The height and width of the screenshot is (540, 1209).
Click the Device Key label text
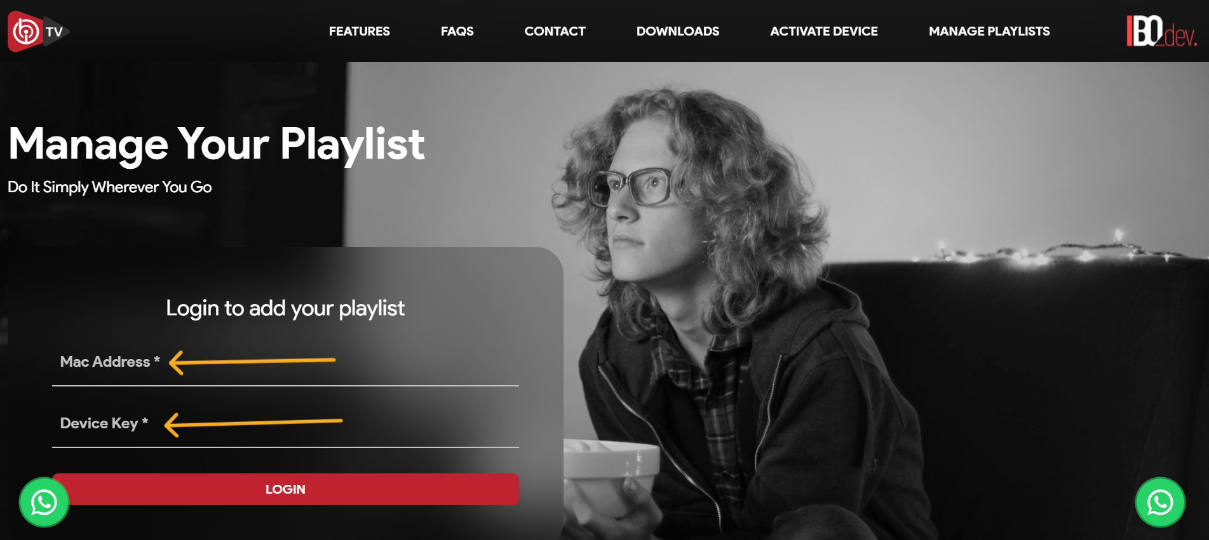point(104,423)
